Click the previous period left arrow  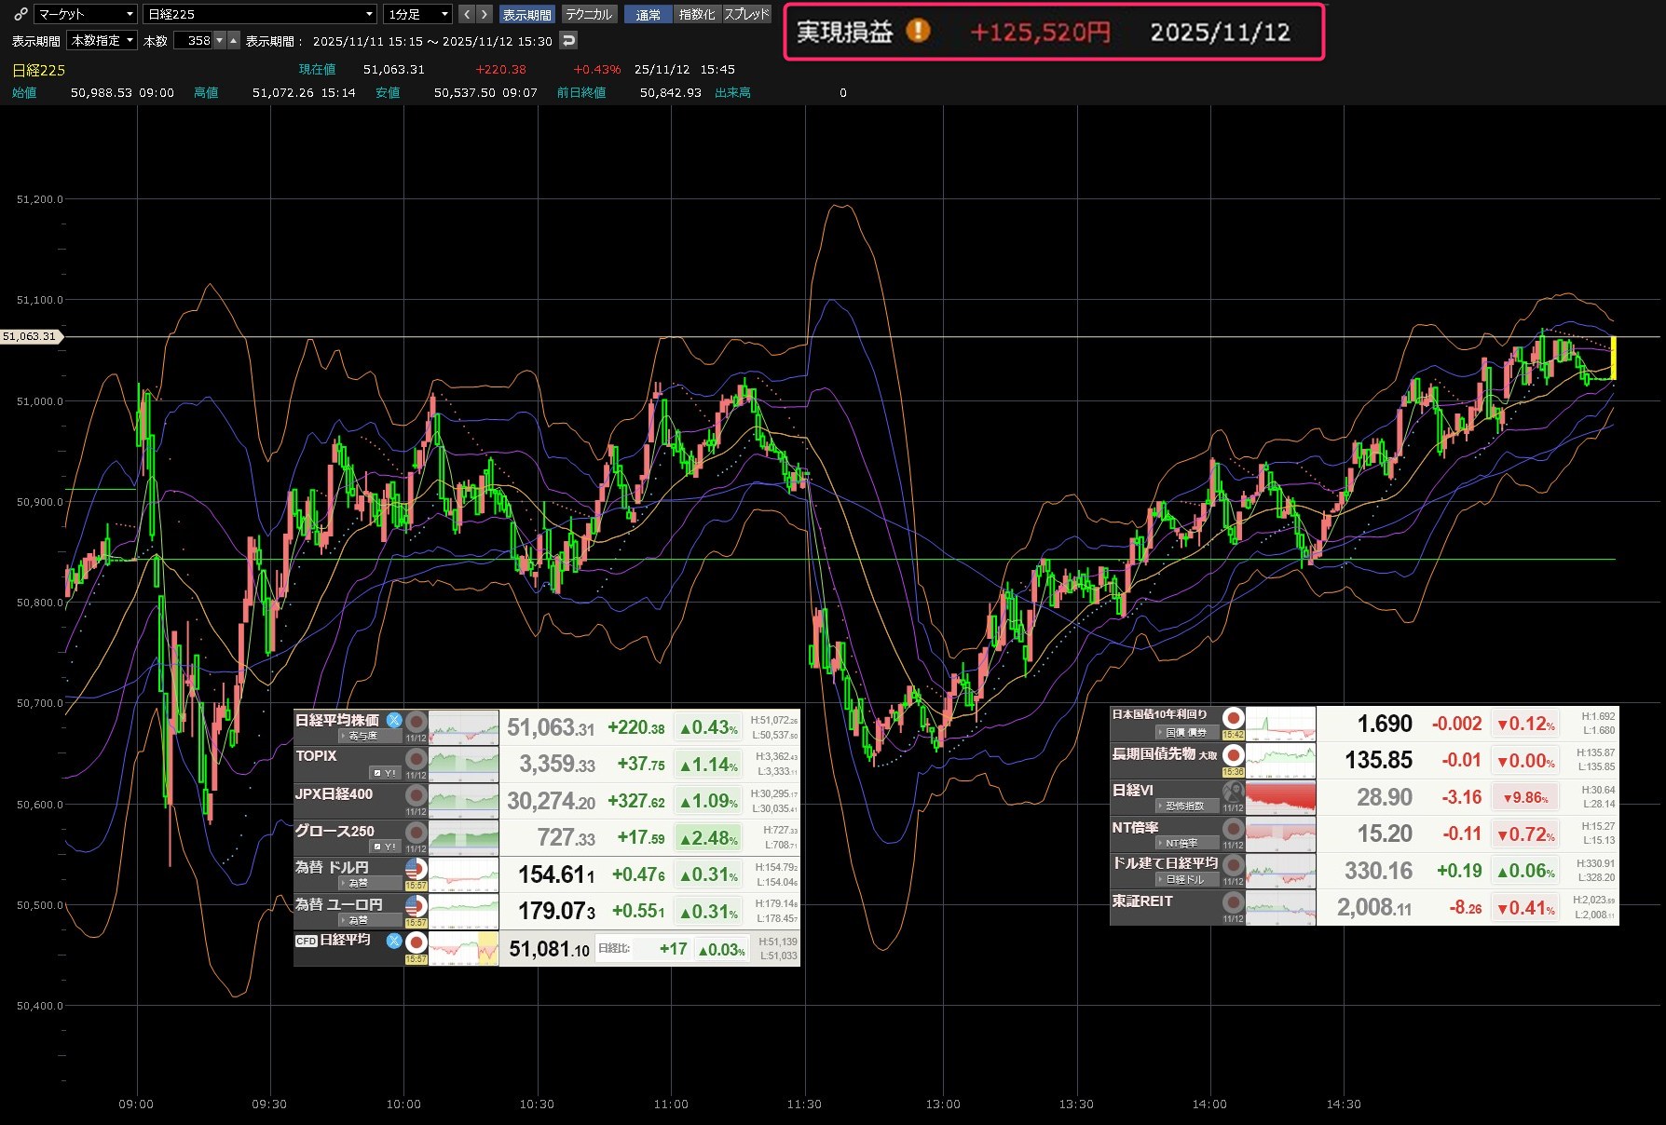pyautogui.click(x=467, y=14)
